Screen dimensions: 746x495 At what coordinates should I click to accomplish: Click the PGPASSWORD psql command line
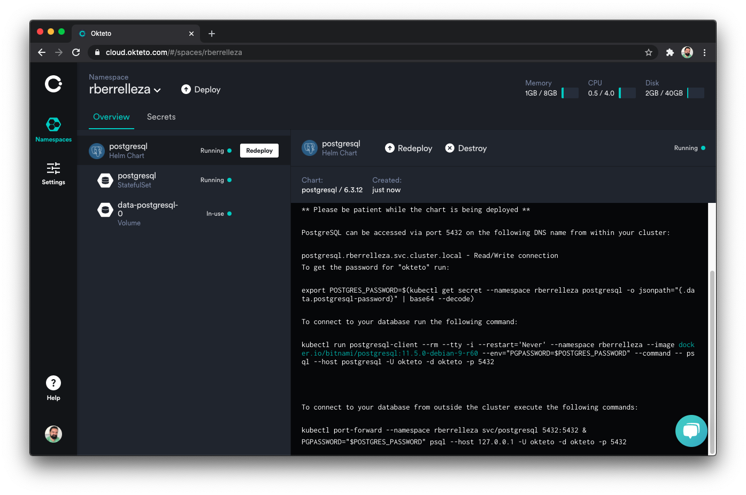(464, 442)
